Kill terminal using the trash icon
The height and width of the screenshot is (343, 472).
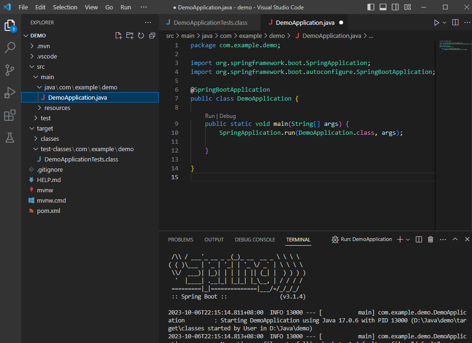click(x=430, y=239)
